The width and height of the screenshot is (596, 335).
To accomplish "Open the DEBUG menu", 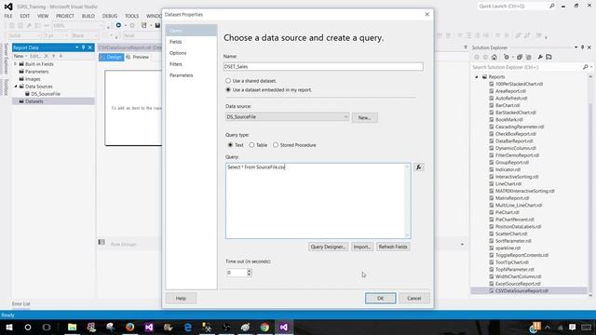I will pos(110,16).
